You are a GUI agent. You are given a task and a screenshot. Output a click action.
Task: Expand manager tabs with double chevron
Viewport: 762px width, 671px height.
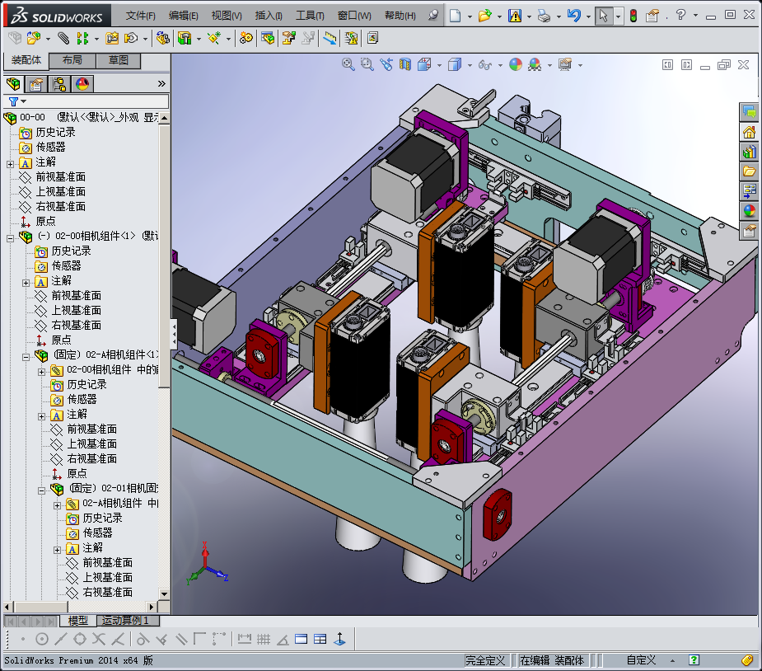coord(161,83)
